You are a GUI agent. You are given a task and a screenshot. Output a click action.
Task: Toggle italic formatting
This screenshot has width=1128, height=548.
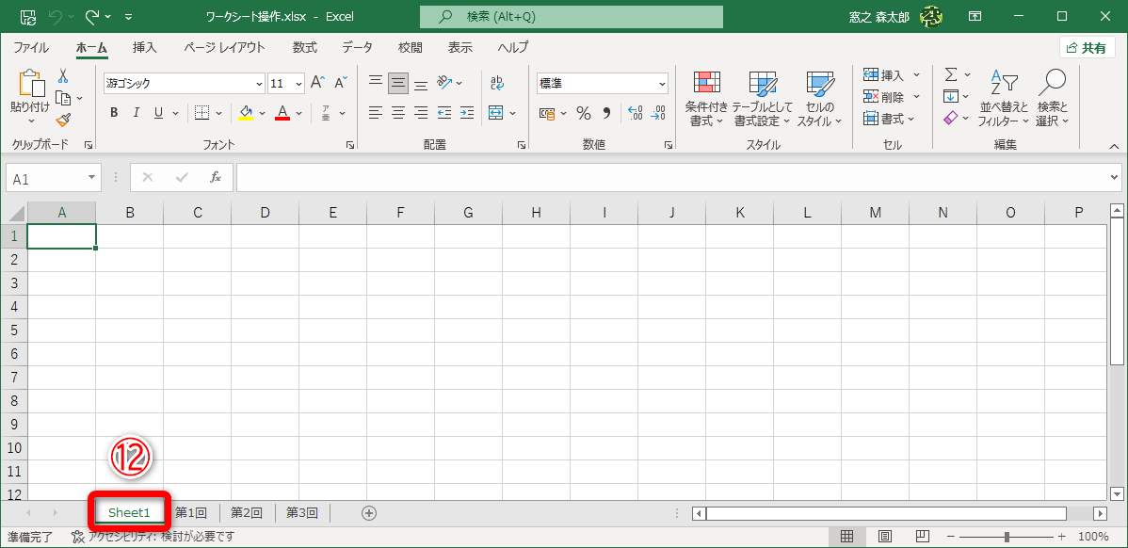[136, 113]
